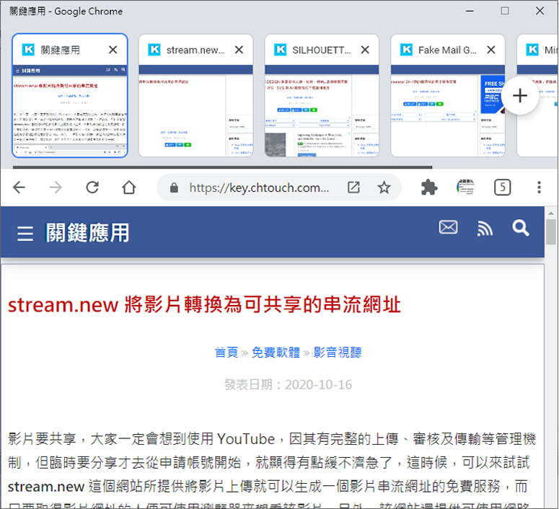Switch to the Fake Mail G... tab
Screen dimensions: 559x509
click(x=447, y=50)
